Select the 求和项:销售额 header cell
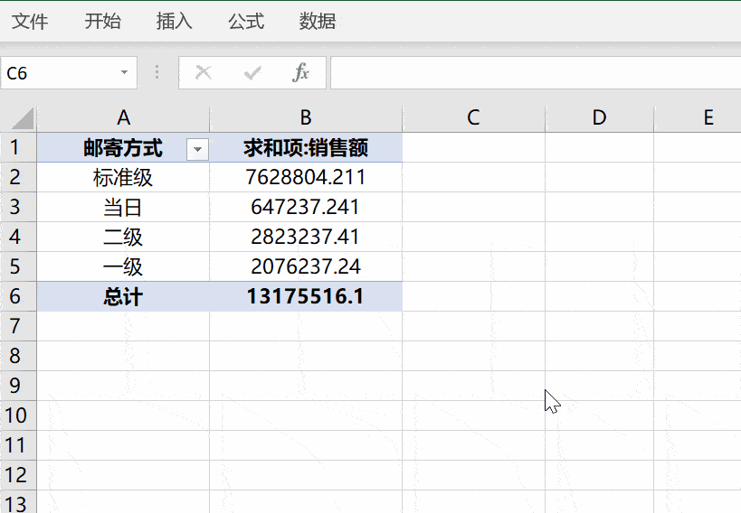This screenshot has width=741, height=513. 306,148
